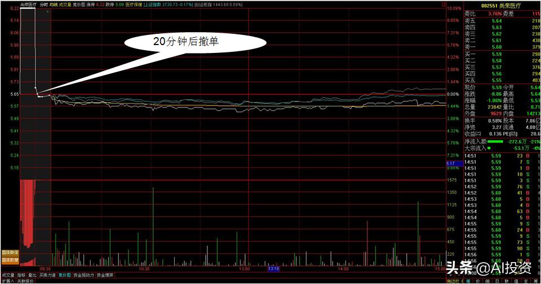Viewport: 541px width, 284px height.
Task: Click the 买一 bid price 5.59
Action: (496, 54)
